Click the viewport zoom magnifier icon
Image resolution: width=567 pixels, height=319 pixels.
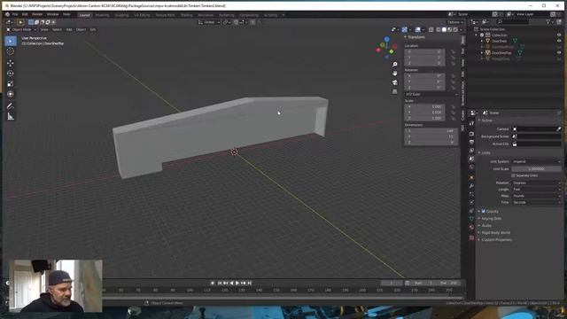coord(394,64)
